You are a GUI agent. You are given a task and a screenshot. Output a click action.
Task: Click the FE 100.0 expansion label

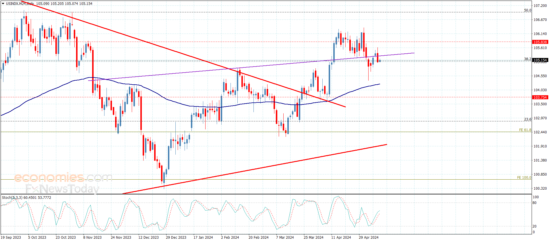click(x=524, y=178)
